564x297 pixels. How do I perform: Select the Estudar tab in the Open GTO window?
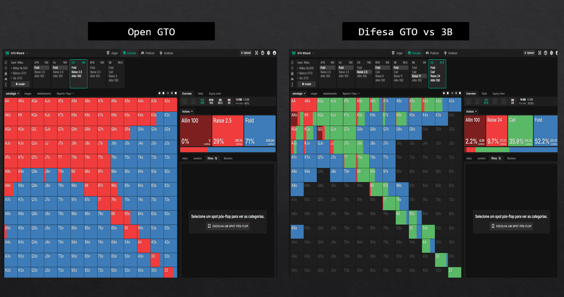[x=130, y=53]
